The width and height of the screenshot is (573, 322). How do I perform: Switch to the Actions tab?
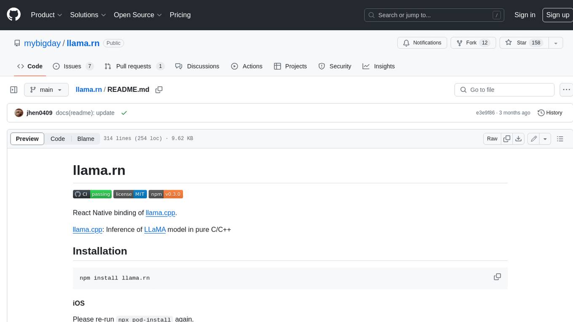[247, 66]
